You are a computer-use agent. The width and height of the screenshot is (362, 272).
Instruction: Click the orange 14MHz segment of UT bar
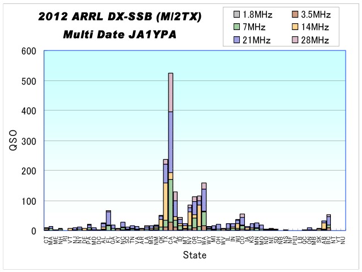pos(199,216)
